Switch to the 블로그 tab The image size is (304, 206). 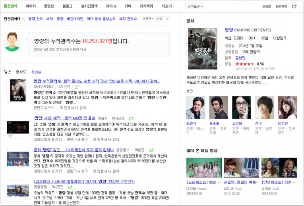pos(67,6)
